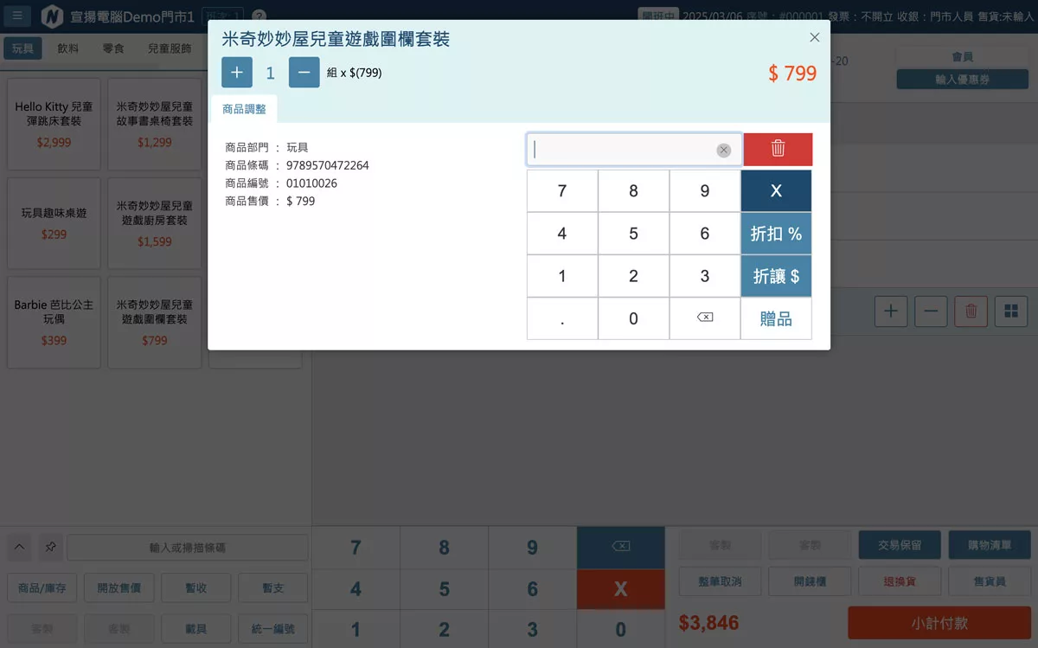This screenshot has height=648, width=1038.
Task: Click the dialog's adjustment value input field
Action: [634, 150]
